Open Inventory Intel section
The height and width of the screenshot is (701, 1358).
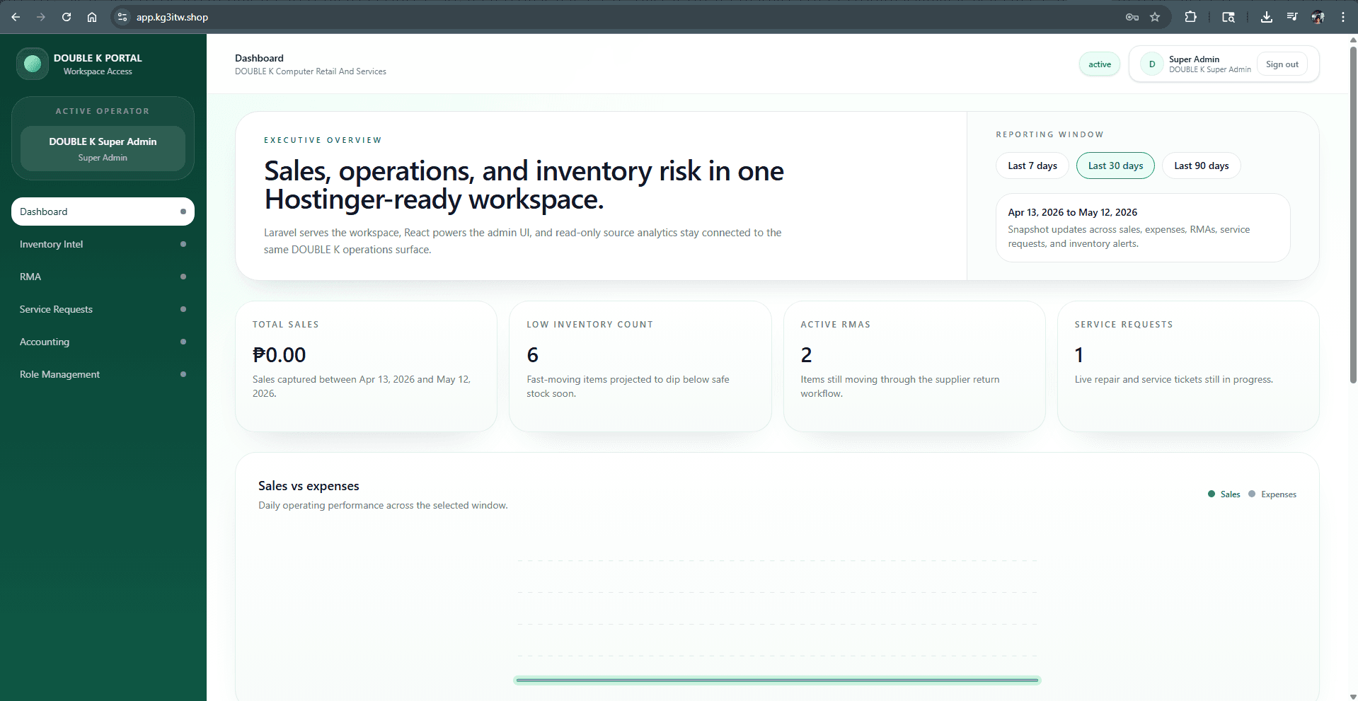click(x=103, y=244)
